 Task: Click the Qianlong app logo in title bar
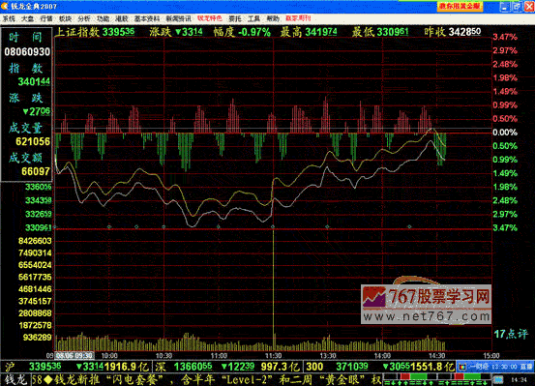[5, 6]
